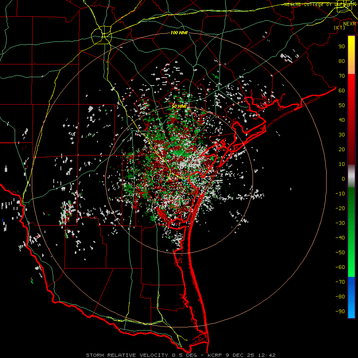The image size is (358, 358).
Task: Pick the blue band at color scale bottom
Action: point(351,298)
